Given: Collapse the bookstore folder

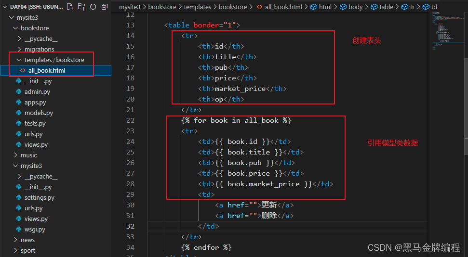Looking at the screenshot, I should [x=15, y=28].
